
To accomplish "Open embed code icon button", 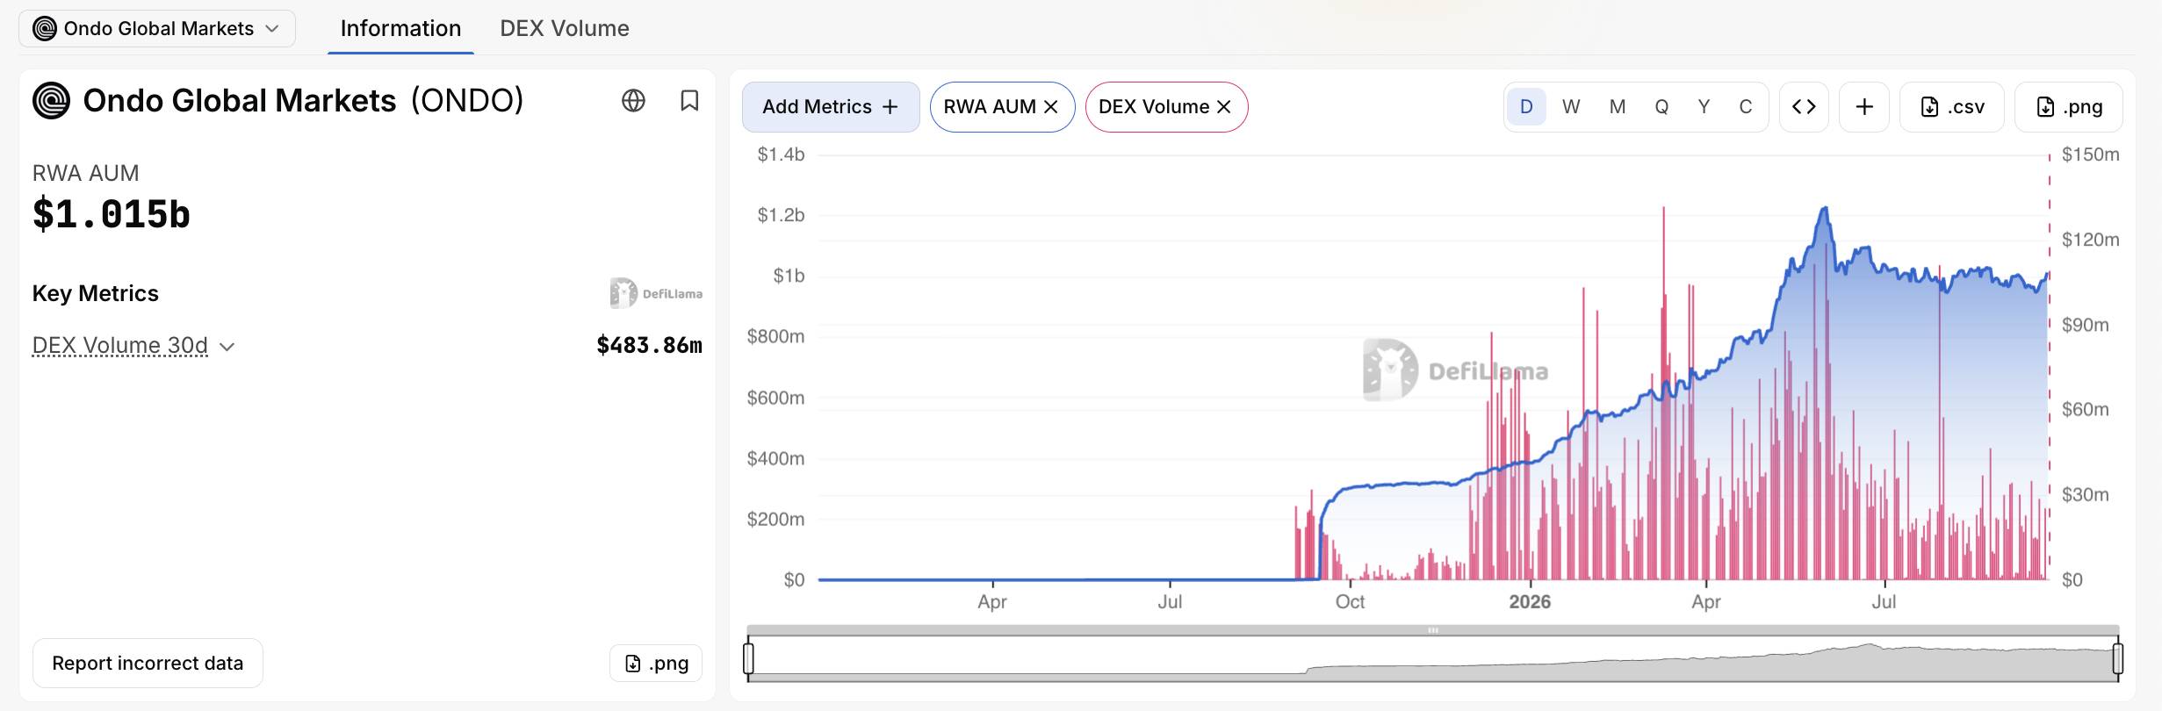I will click(1804, 107).
